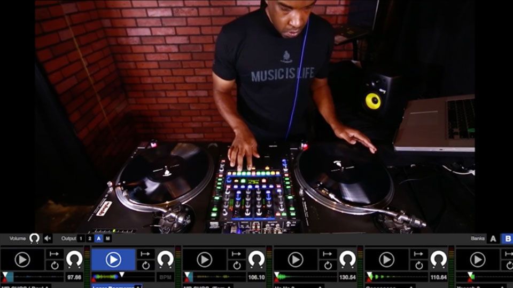Toggle repeat on the blue highlighted slot
Image resolution: width=513 pixels, height=288 pixels.
pos(145,266)
